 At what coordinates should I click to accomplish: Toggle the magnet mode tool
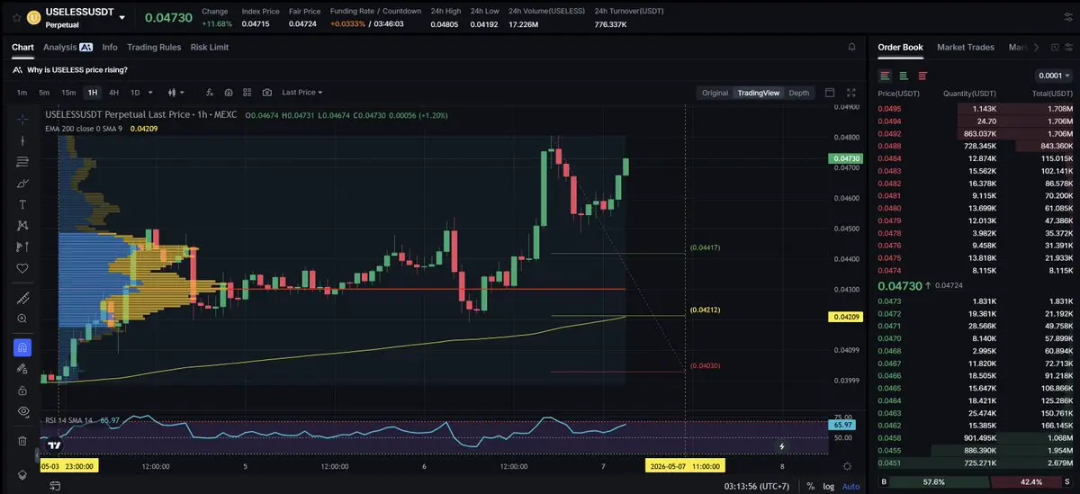point(22,347)
